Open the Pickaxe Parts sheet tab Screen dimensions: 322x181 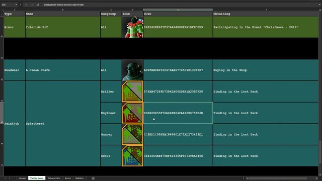point(54,178)
